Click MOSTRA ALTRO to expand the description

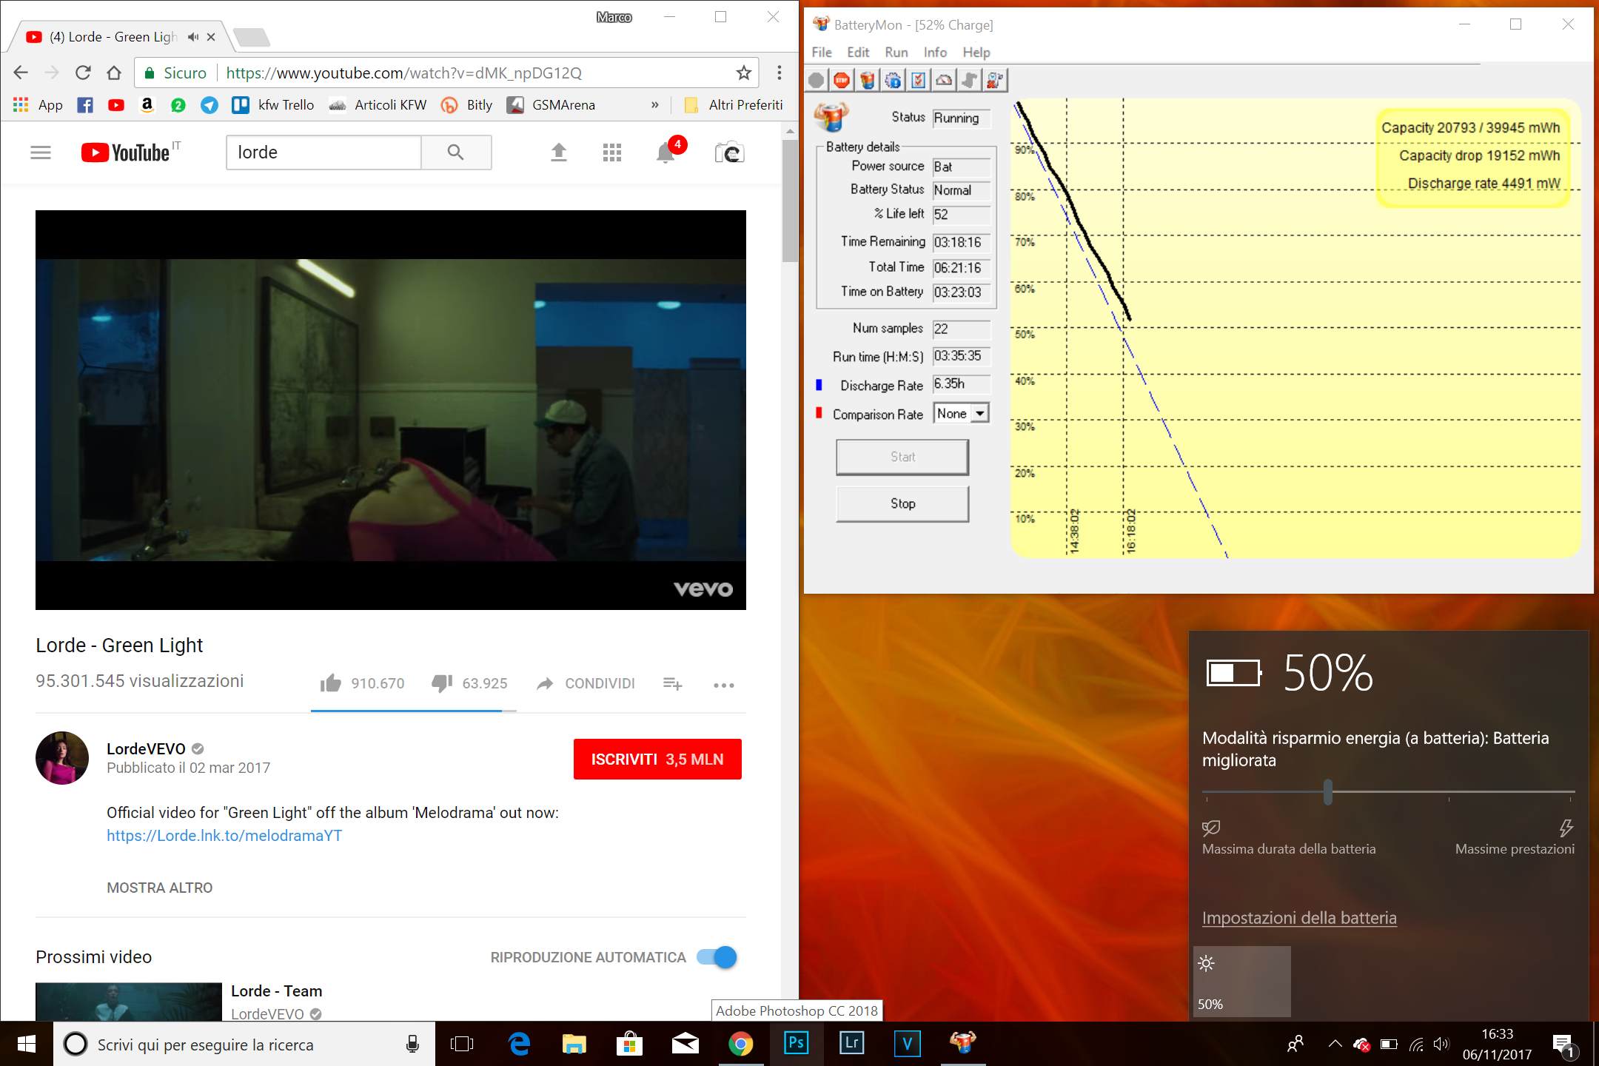click(159, 887)
